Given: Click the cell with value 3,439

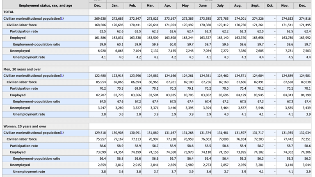Looking at the screenshot, I should pyautogui.click(x=302, y=108).
